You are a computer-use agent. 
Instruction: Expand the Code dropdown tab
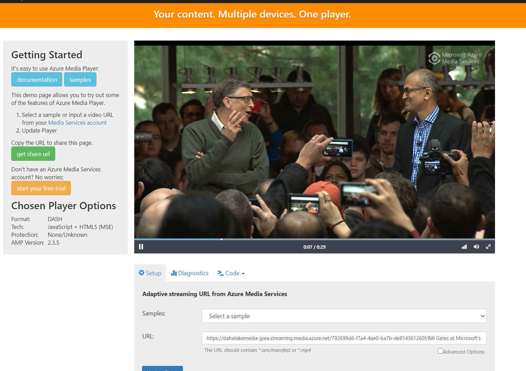pos(231,273)
